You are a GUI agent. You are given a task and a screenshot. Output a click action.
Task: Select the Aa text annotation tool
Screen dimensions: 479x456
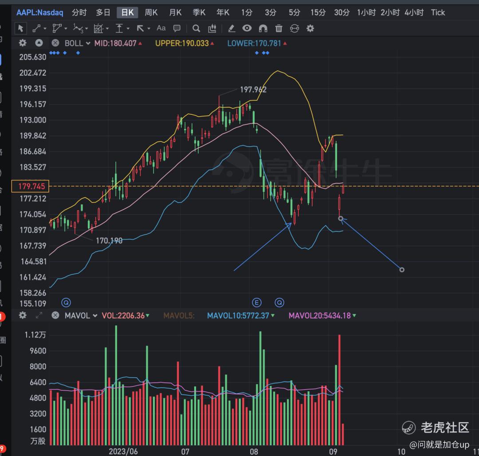[x=161, y=28]
